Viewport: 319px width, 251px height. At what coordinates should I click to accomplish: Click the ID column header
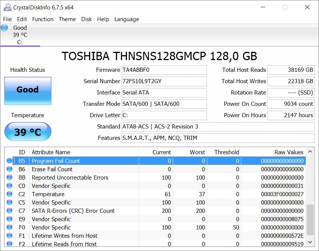(22, 152)
